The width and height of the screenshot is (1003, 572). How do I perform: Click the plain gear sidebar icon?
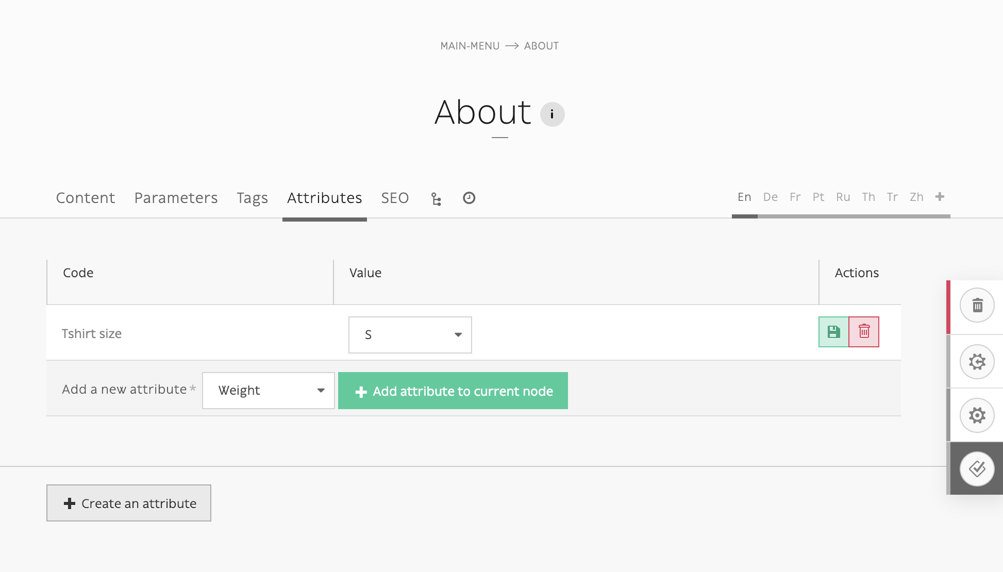[977, 415]
